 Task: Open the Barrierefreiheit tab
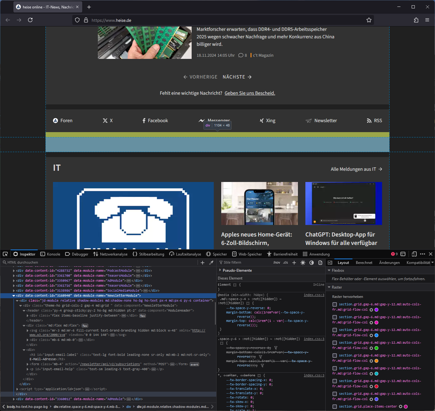point(282,254)
